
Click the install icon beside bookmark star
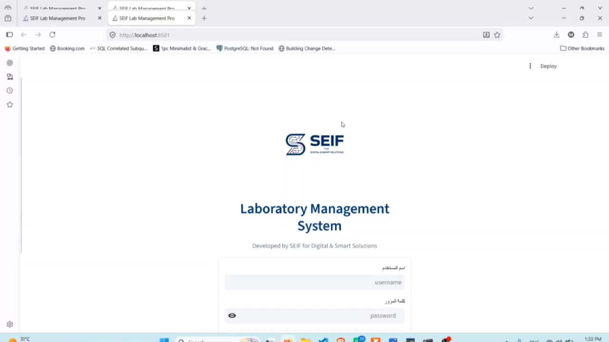coord(486,35)
